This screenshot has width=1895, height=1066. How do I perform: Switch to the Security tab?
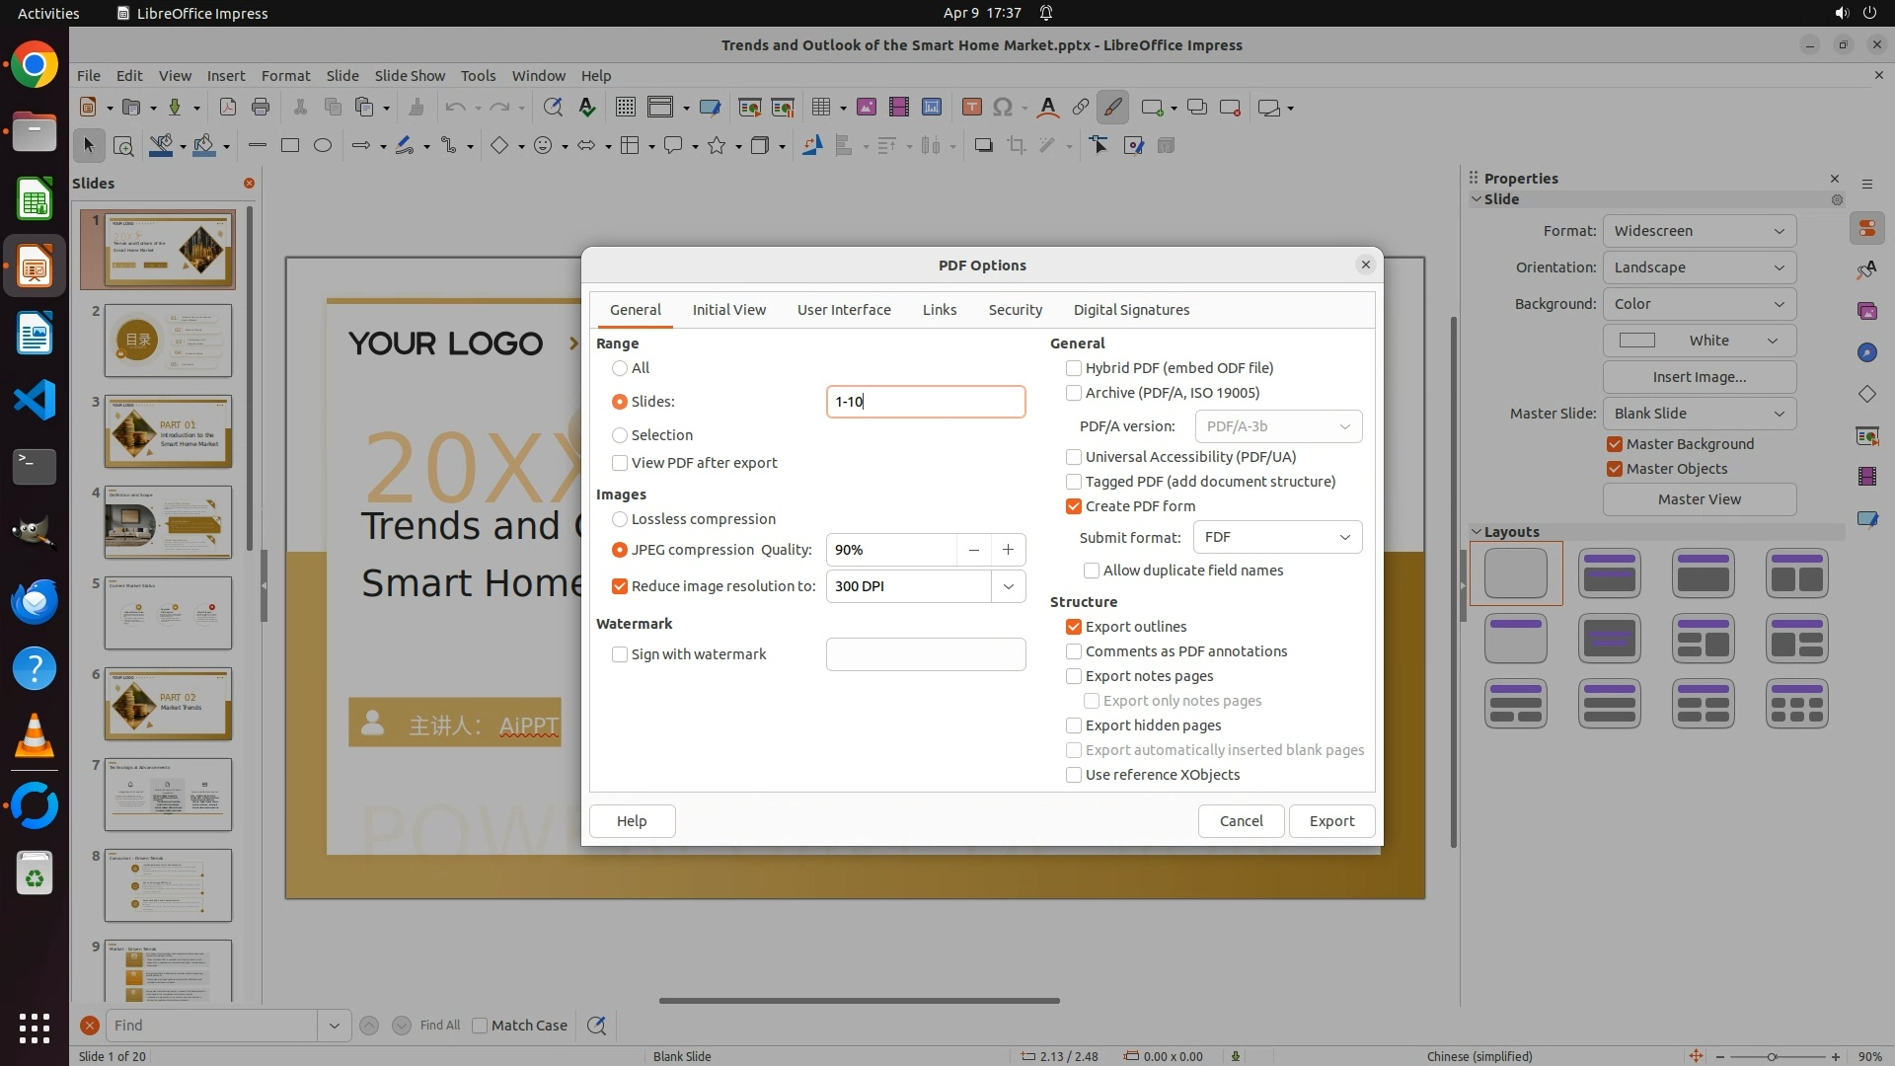(1015, 310)
